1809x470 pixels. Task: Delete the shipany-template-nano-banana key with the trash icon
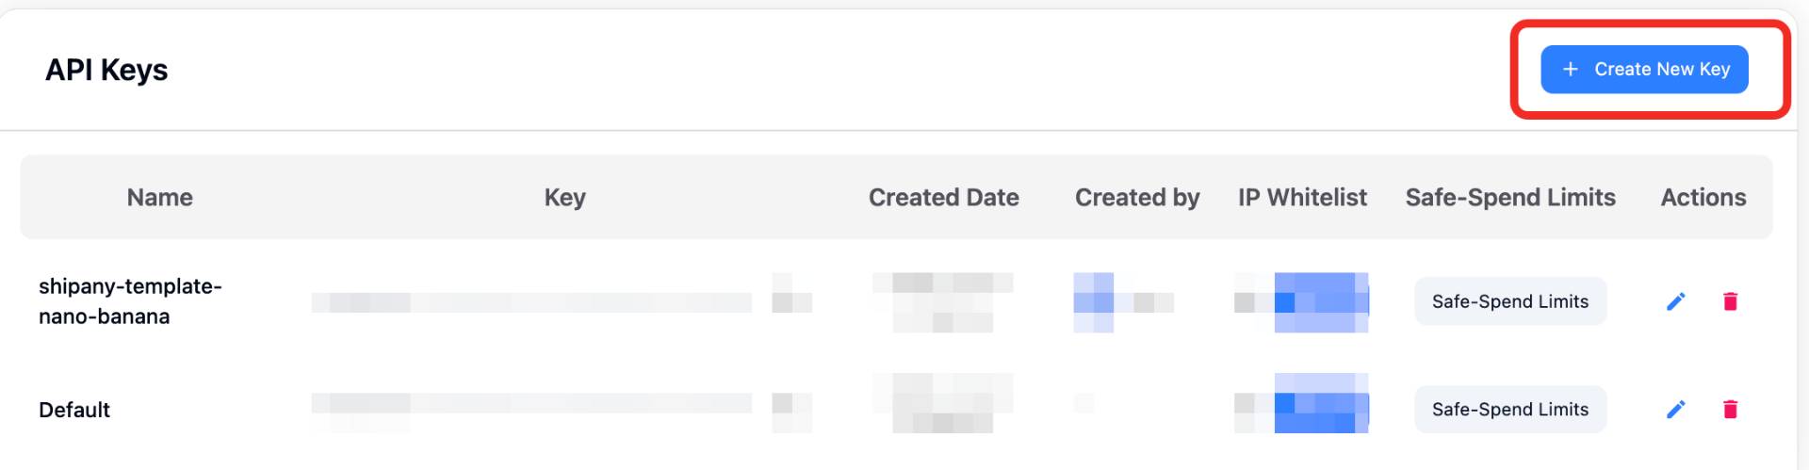click(1730, 301)
